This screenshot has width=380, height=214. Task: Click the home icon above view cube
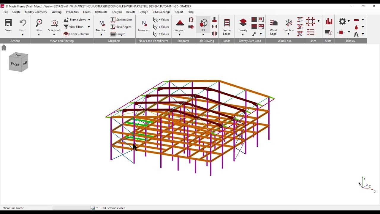4,48
